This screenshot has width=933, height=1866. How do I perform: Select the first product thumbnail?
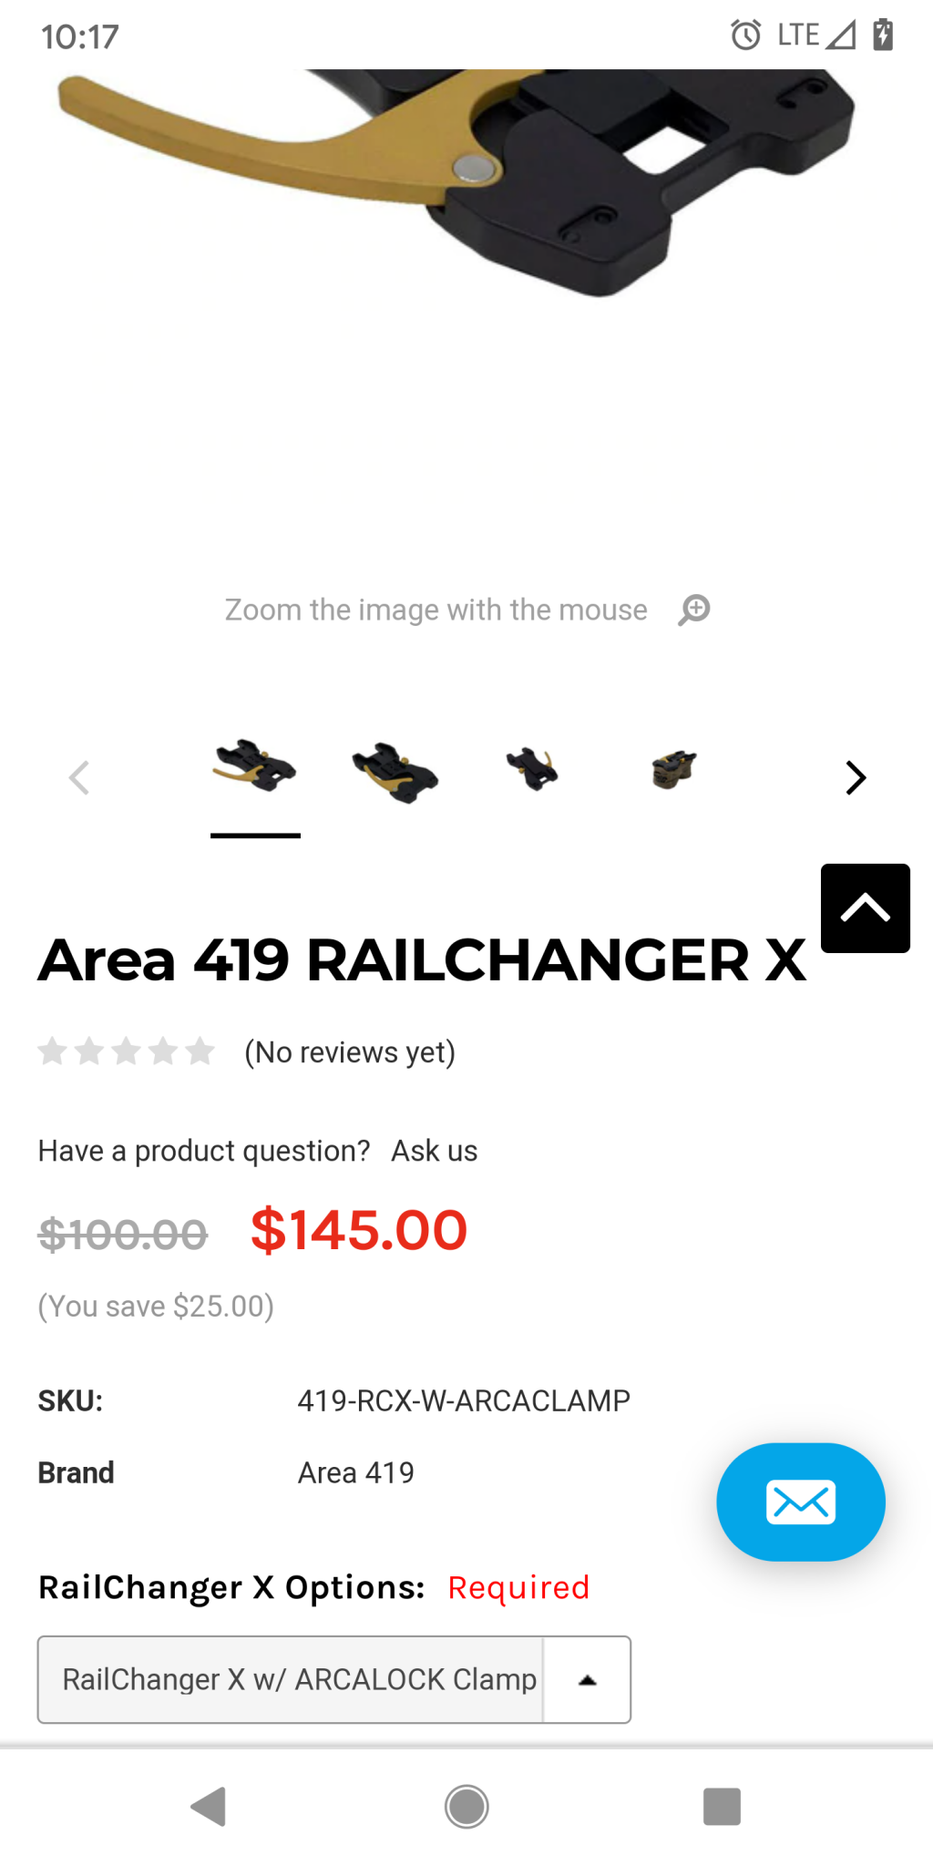(x=255, y=767)
